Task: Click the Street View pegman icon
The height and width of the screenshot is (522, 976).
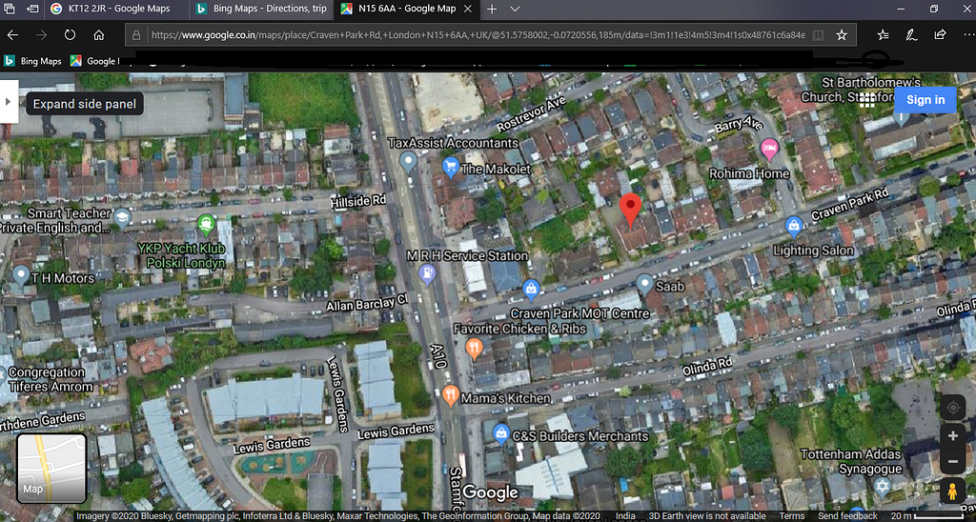Action: [952, 491]
